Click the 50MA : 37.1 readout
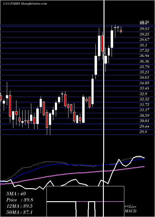The width and height of the screenshot is (155, 217). 19,212
